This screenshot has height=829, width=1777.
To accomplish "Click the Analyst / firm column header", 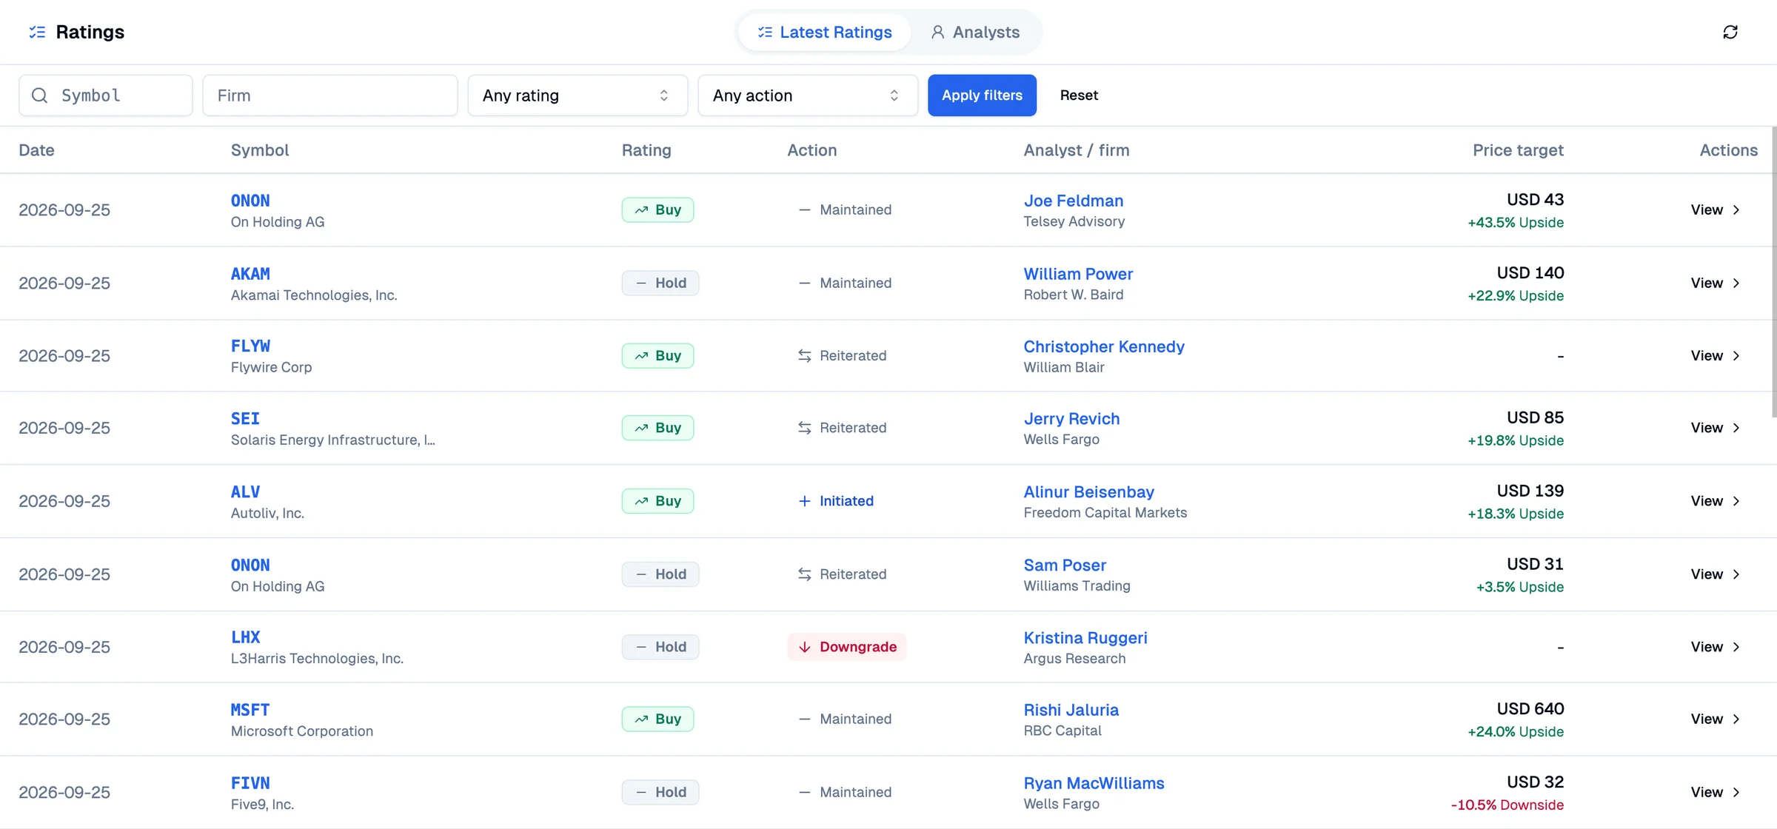I will 1077,150.
